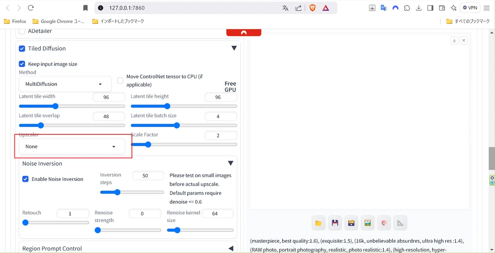The height and width of the screenshot is (253, 495).
Task: Open the Google Chrome bookmarks folder
Action: (59, 21)
